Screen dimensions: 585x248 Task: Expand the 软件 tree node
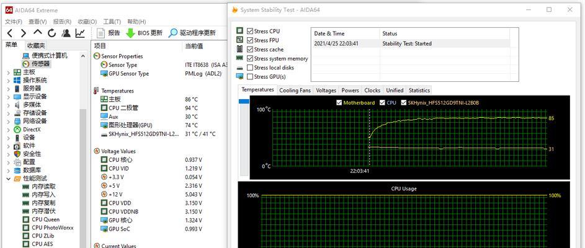(8, 146)
